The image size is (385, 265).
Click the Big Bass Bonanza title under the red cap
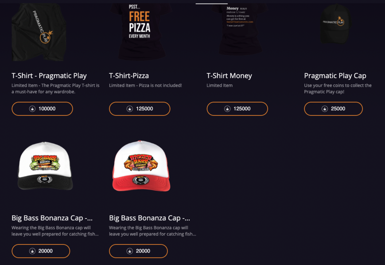point(150,218)
